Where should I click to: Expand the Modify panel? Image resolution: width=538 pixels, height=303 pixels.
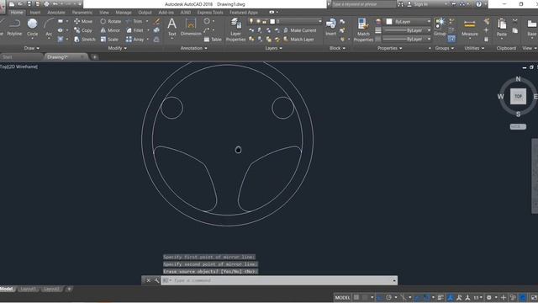[x=118, y=49]
